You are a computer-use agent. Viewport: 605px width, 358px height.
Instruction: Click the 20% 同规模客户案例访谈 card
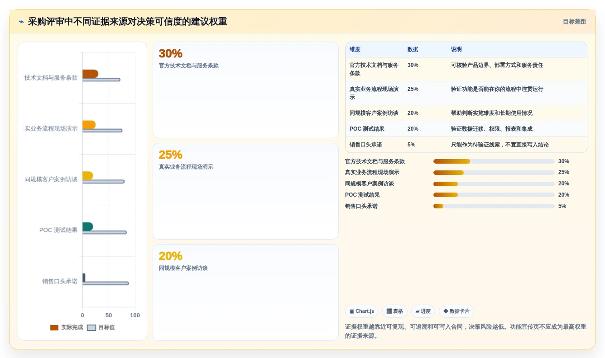point(245,292)
